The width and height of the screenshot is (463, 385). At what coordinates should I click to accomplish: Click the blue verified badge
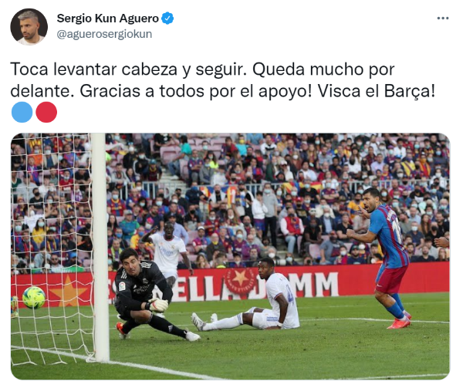click(x=168, y=19)
